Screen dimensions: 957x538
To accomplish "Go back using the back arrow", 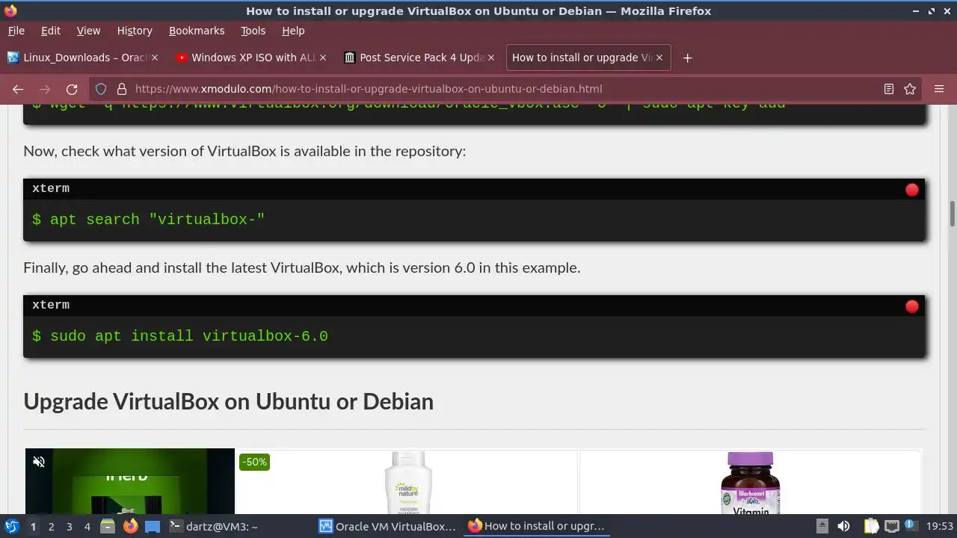I will [x=18, y=89].
